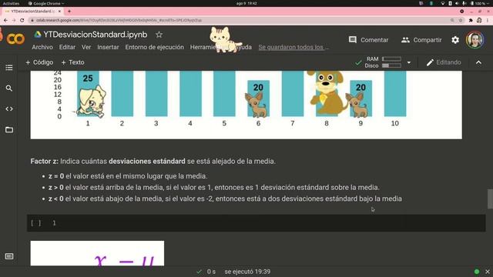Screen dimensions: 493x277
Task: Click the z-score formula image
Action: [x=97, y=253]
